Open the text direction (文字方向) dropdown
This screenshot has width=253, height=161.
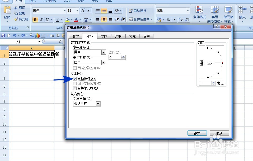[x=98, y=104]
